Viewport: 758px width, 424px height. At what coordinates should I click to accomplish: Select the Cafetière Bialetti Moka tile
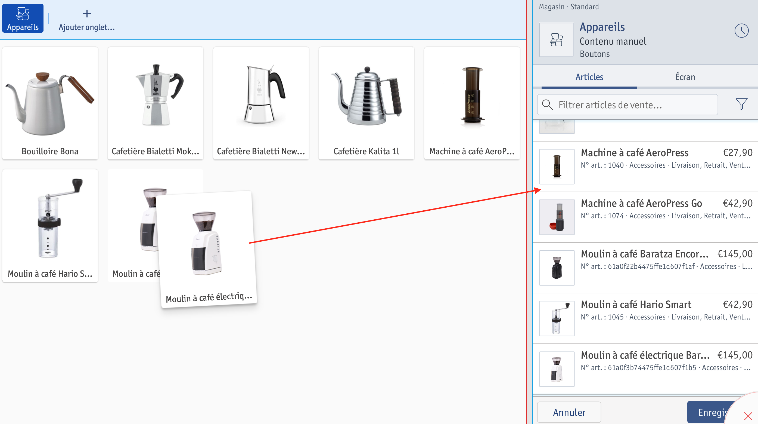click(x=155, y=103)
